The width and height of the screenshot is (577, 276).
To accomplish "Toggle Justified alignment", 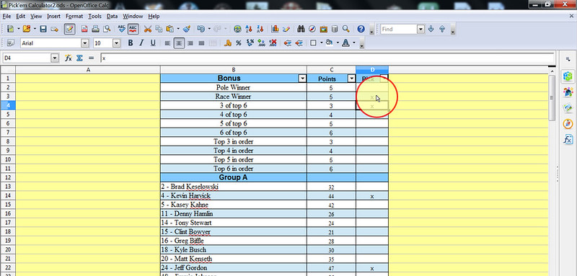I will pyautogui.click(x=201, y=43).
